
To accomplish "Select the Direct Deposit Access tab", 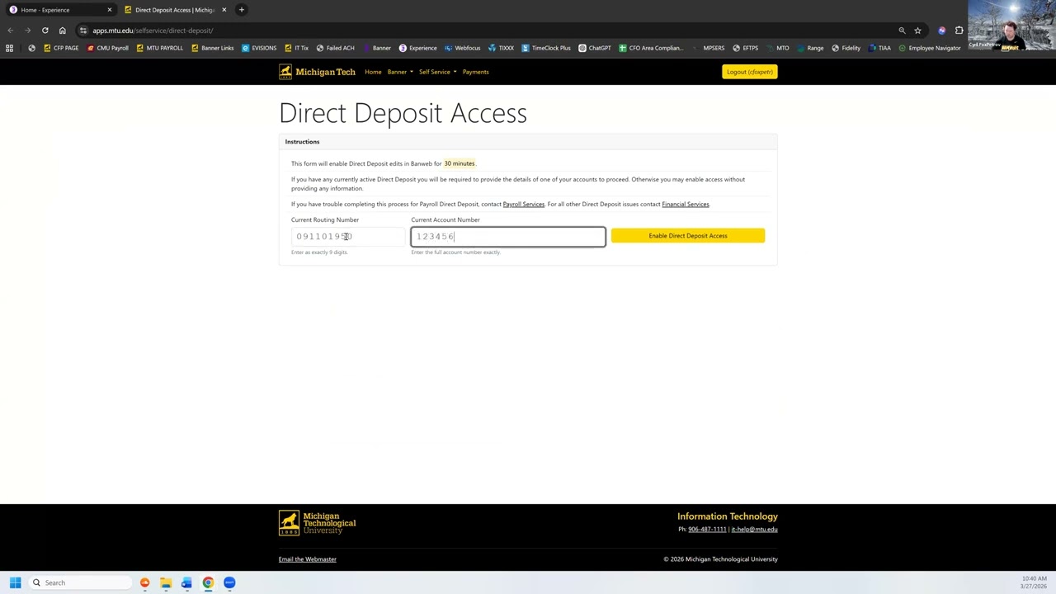I will (174, 10).
